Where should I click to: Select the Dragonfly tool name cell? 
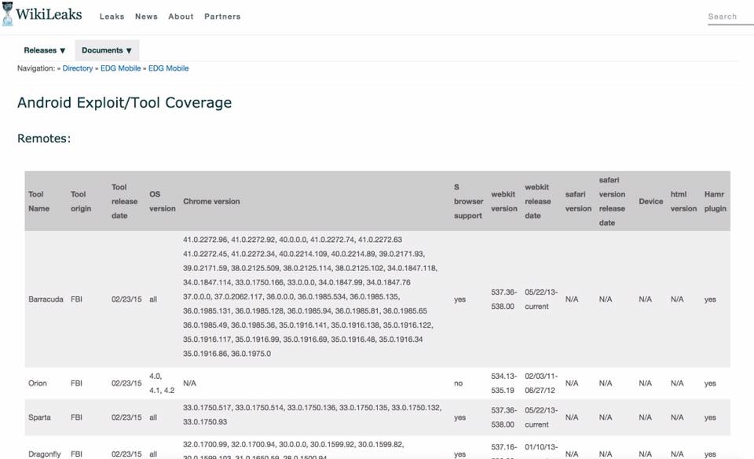click(45, 454)
